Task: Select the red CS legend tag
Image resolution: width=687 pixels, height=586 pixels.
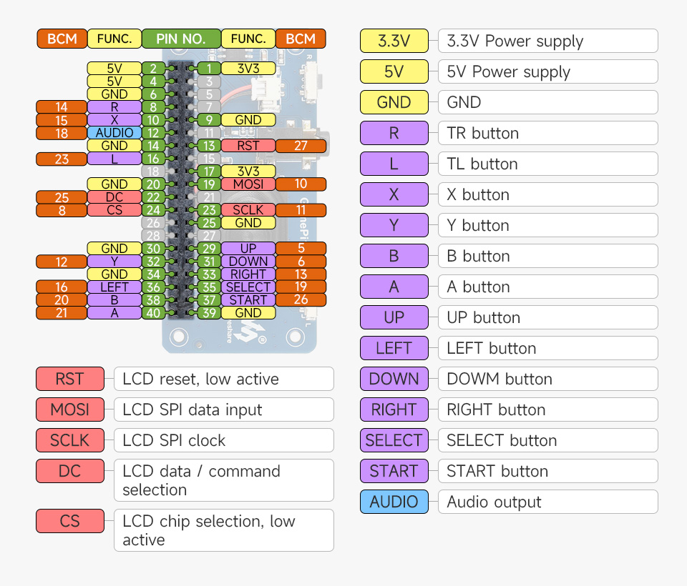Action: pos(70,521)
